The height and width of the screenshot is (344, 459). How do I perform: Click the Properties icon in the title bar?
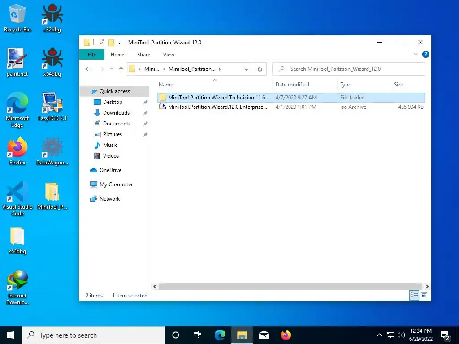(x=101, y=43)
